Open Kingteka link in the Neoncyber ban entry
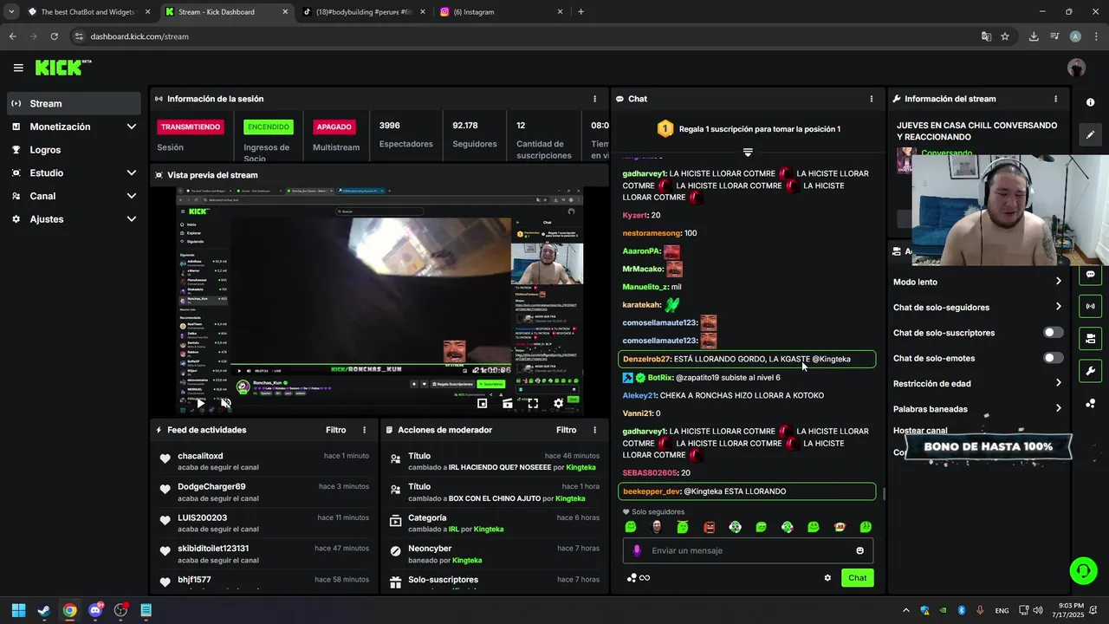 pos(467,561)
